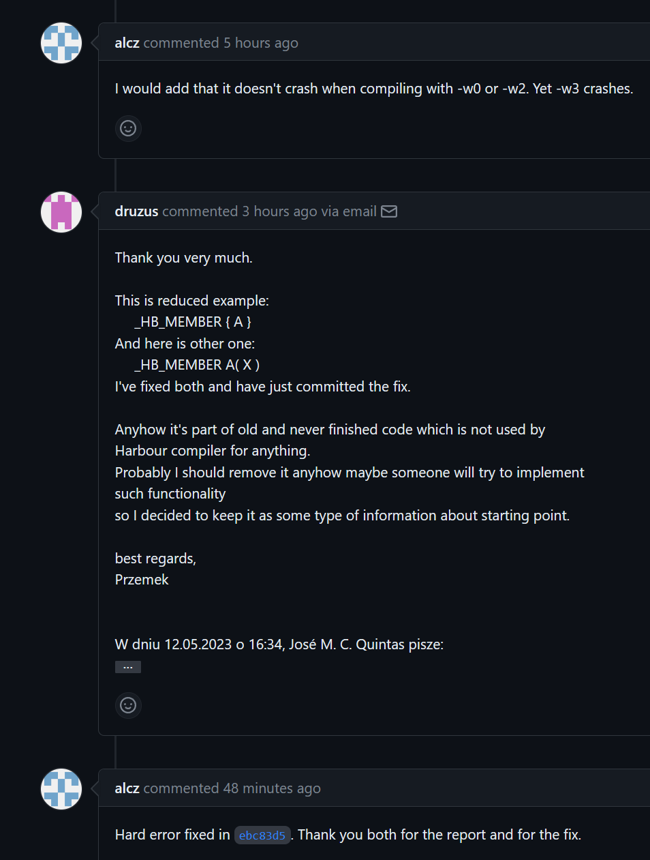Viewport: 650px width, 860px height.
Task: Click the '3 hours ago' timestamp
Action: coord(279,211)
